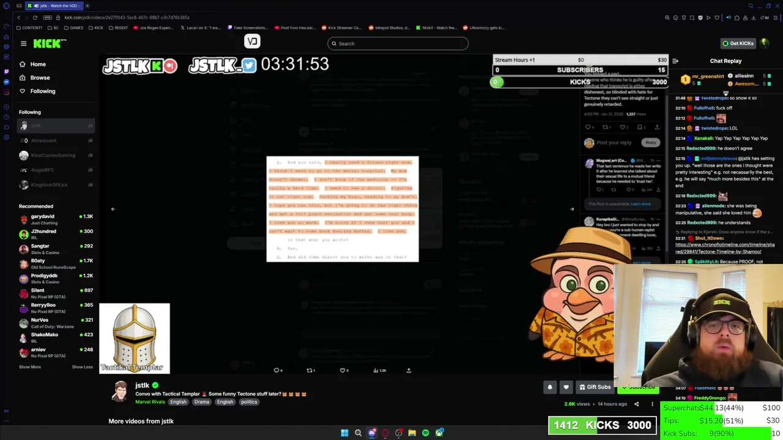Image resolution: width=783 pixels, height=440 pixels.
Task: Open recommended channel J2hundred
Action: point(56,234)
